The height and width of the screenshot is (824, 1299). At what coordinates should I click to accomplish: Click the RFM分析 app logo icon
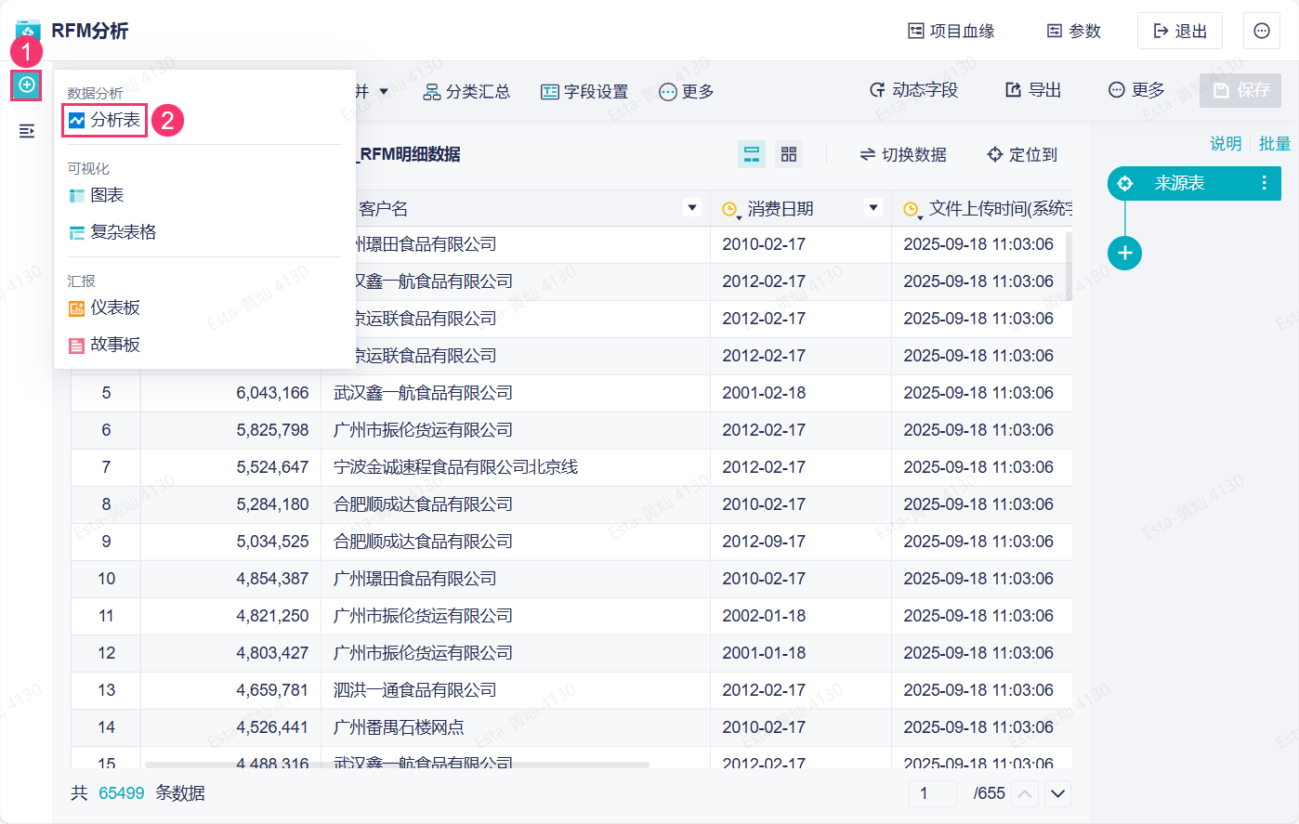coord(28,31)
